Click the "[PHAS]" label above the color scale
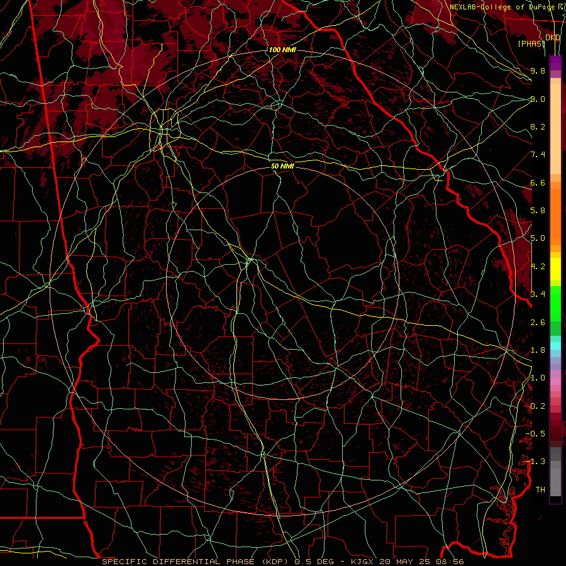Viewport: 566px width, 566px height. click(x=531, y=43)
